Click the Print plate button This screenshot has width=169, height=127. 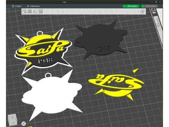click(x=151, y=6)
